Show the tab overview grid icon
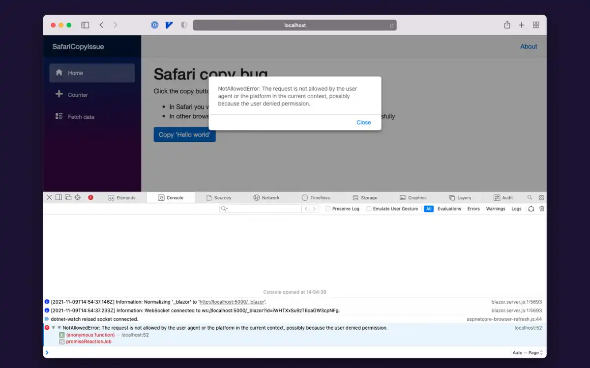590x368 pixels. tap(536, 25)
